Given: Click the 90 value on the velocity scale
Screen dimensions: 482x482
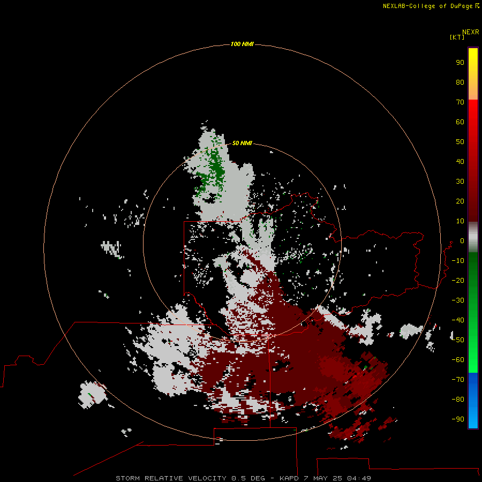Looking at the screenshot, I should [x=460, y=63].
